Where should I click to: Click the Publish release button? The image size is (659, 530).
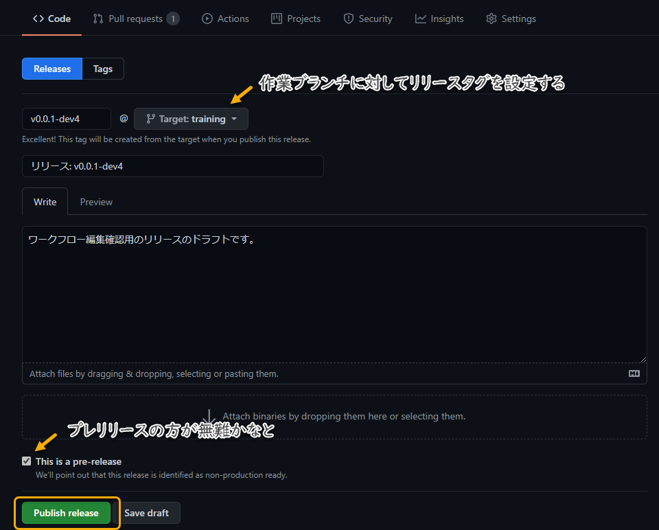click(x=66, y=513)
